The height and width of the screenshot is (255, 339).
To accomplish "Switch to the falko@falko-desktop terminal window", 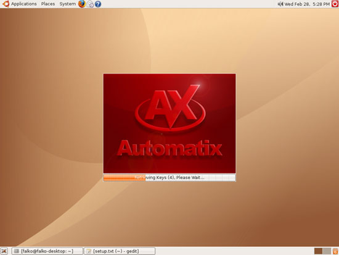I will pyautogui.click(x=47, y=251).
